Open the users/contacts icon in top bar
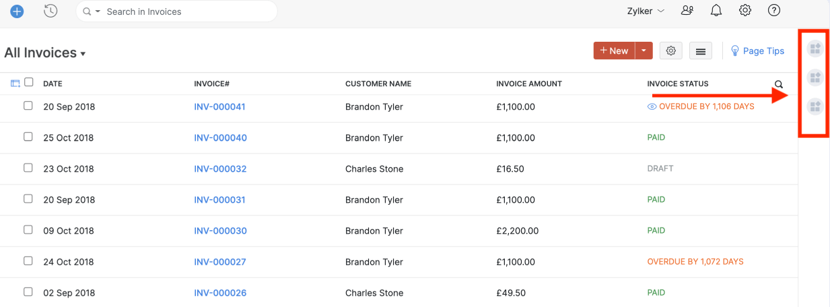This screenshot has width=830, height=307. point(687,11)
